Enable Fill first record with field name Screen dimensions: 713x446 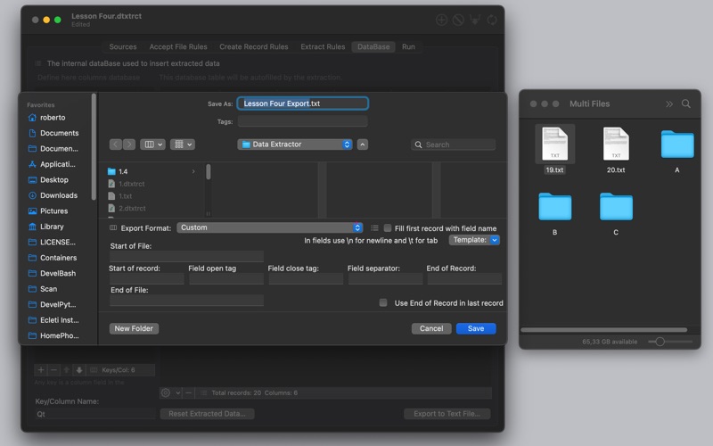tap(388, 228)
